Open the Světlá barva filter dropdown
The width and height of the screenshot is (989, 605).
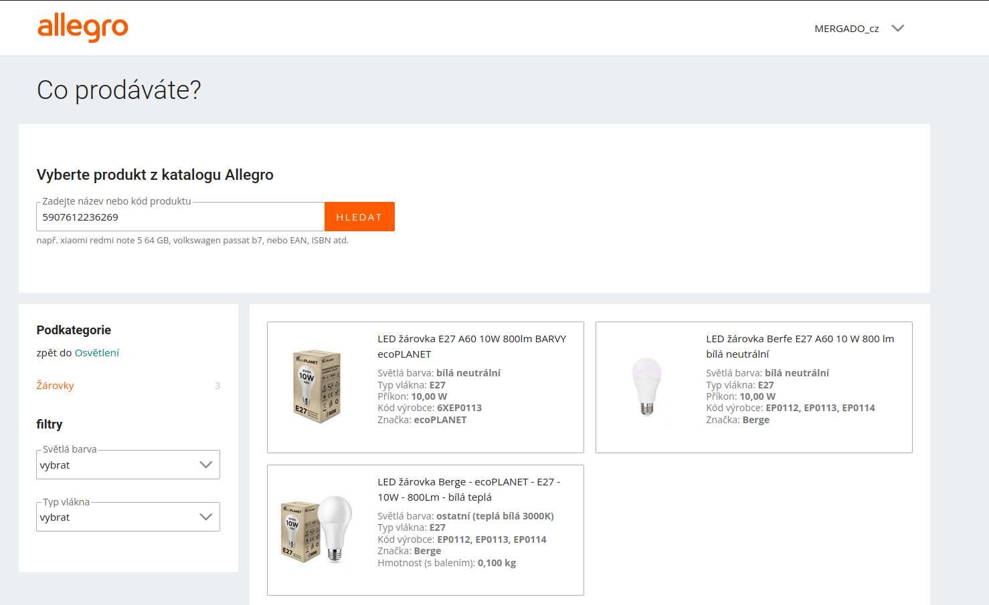[128, 464]
